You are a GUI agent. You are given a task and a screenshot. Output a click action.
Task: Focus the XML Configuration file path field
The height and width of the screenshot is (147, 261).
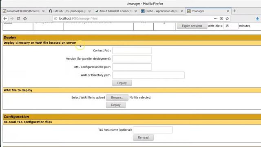pyautogui.click(x=132, y=67)
